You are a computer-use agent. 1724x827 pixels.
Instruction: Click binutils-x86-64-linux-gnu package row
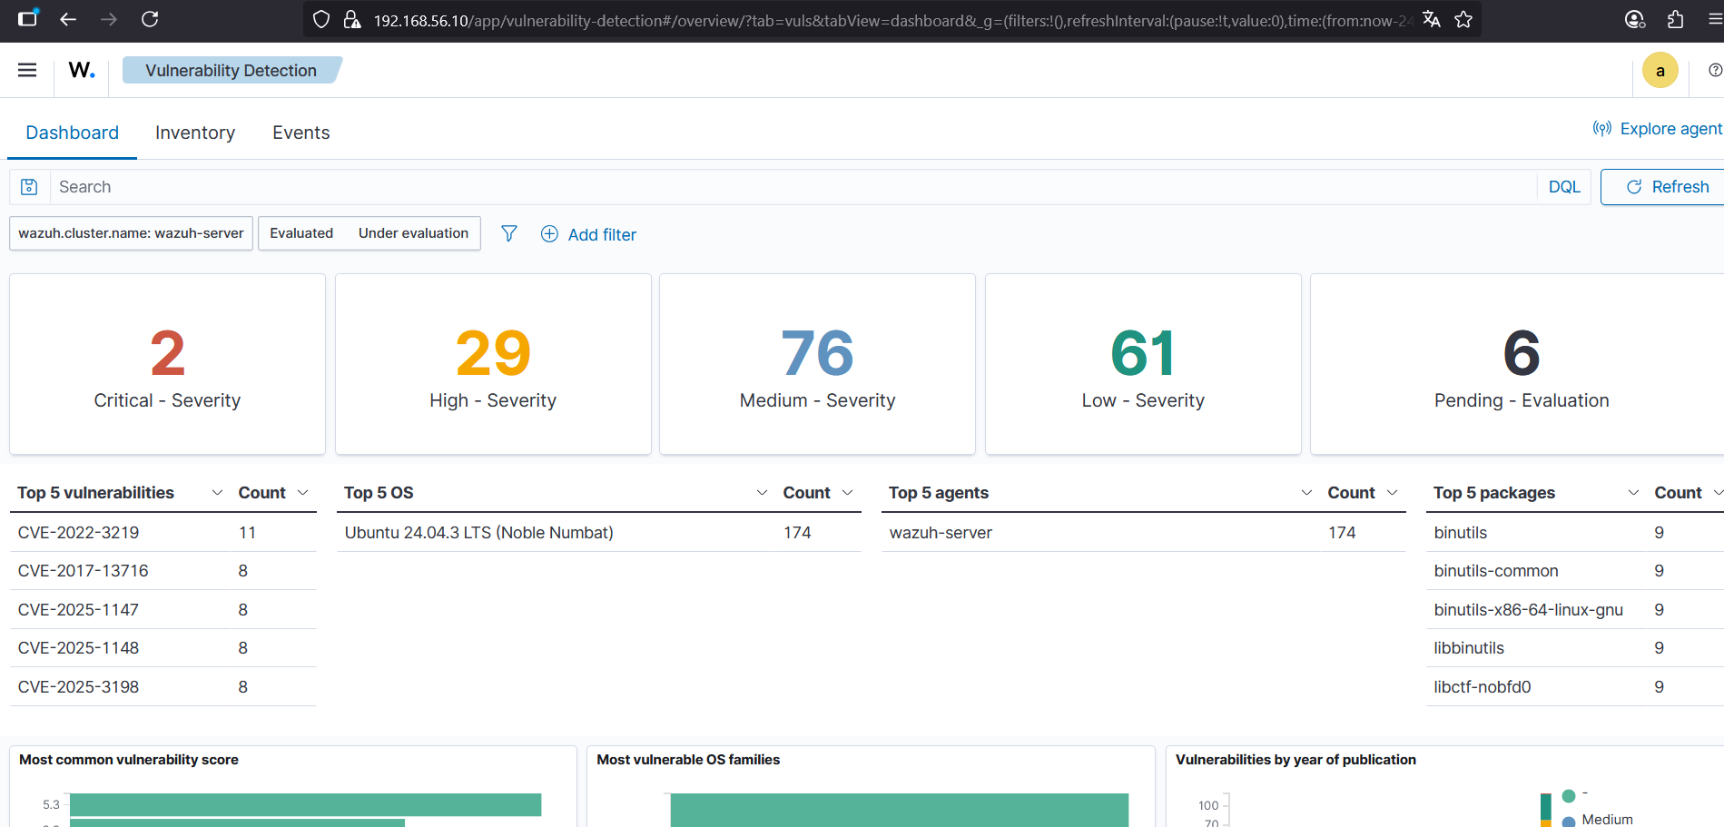(1575, 610)
